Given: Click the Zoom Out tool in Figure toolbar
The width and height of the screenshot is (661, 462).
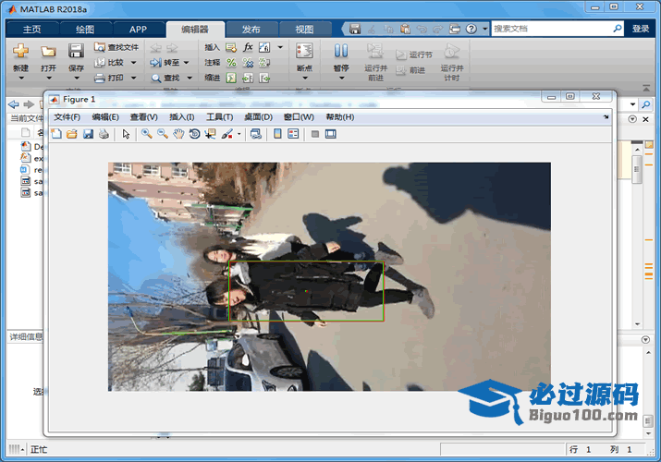Looking at the screenshot, I should pyautogui.click(x=162, y=134).
